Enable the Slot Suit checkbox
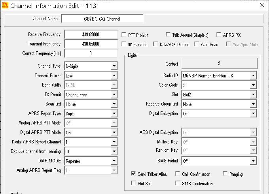269x194 pixels. pyautogui.click(x=133, y=183)
